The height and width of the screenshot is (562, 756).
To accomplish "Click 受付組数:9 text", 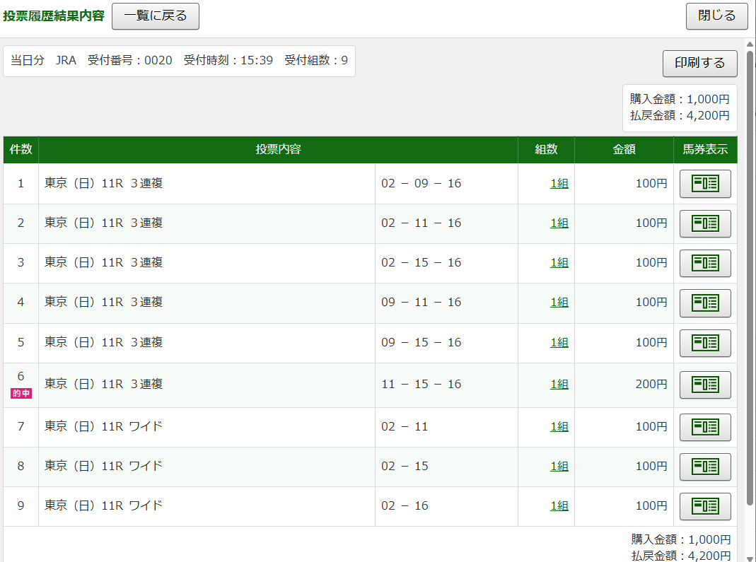I will click(316, 60).
